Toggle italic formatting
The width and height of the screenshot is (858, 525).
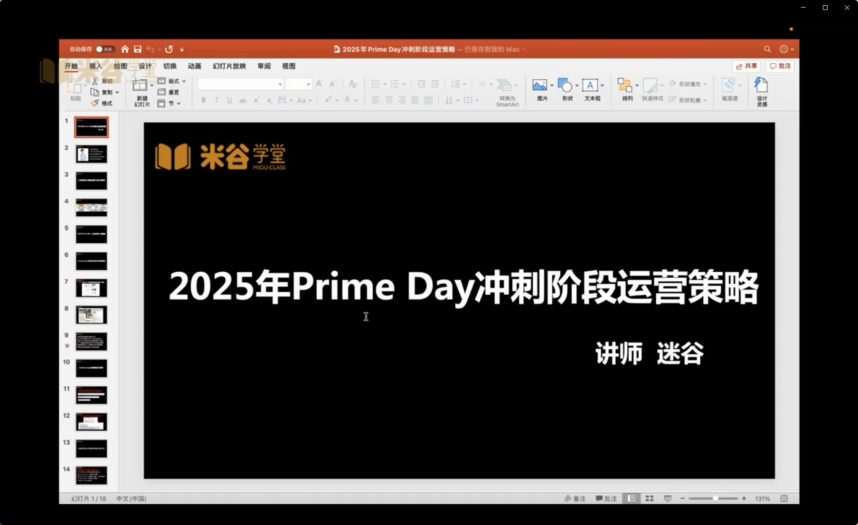pos(216,100)
